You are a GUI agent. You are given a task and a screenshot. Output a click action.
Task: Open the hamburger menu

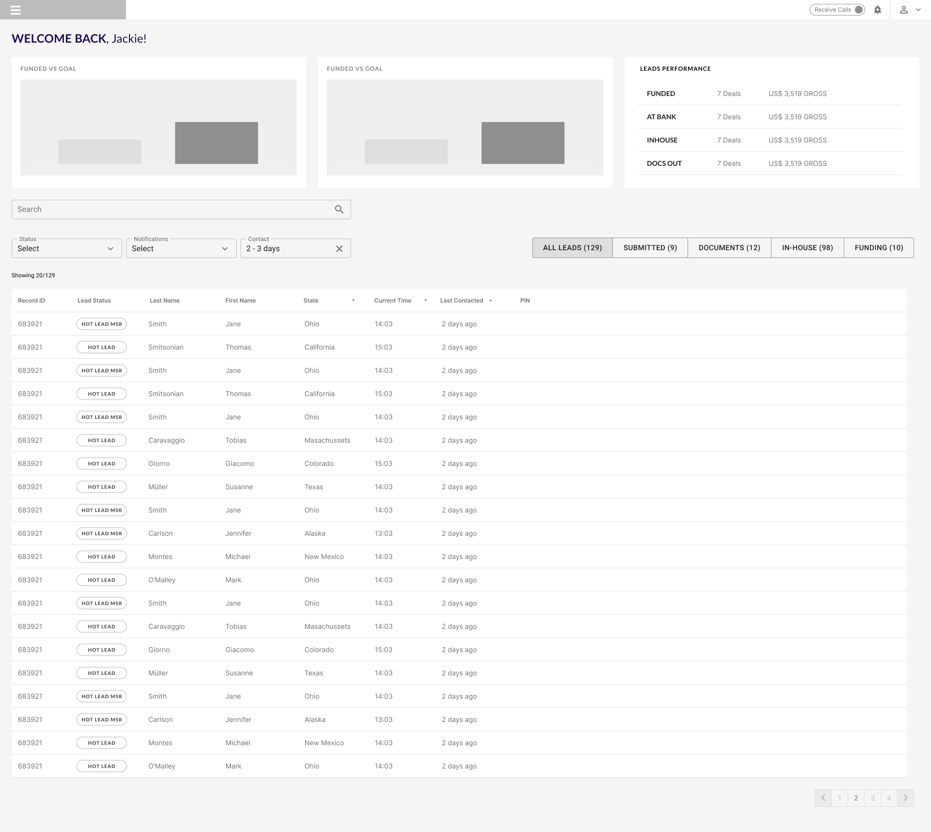coord(16,10)
